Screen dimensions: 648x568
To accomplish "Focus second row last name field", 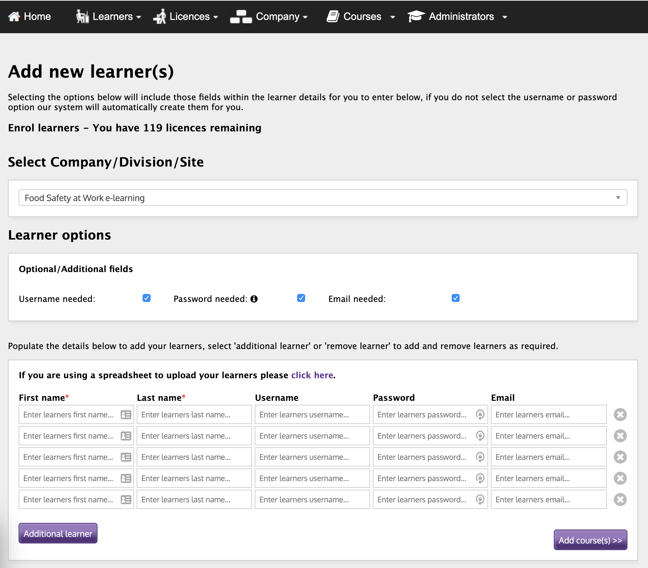I will pos(194,436).
